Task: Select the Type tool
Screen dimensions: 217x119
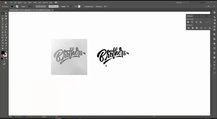Action: (x=3, y=22)
